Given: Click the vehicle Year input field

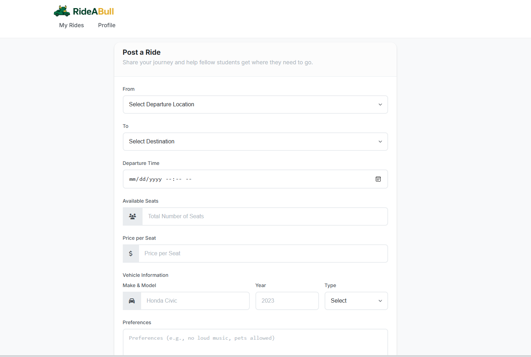Looking at the screenshot, I should (x=287, y=301).
